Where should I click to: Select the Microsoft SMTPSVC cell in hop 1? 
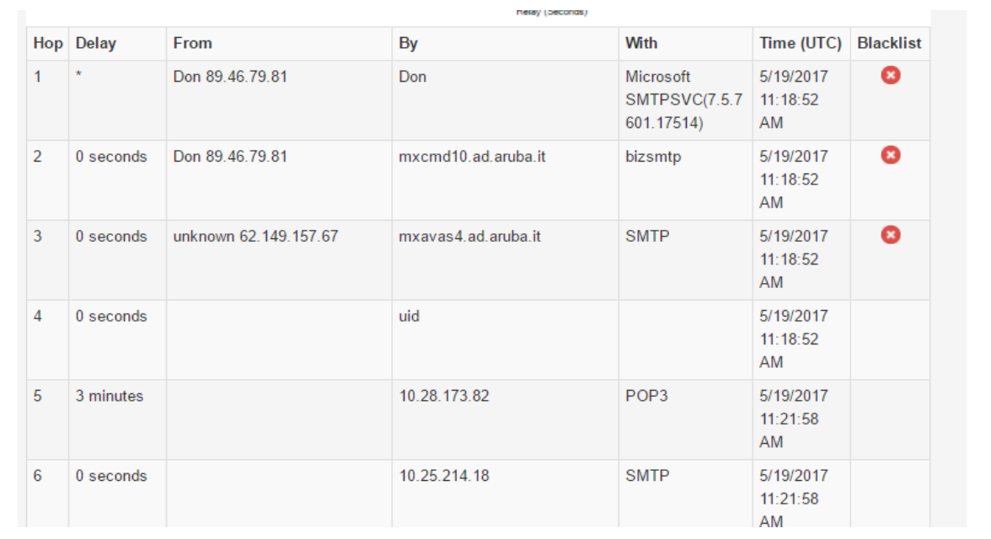tap(683, 99)
